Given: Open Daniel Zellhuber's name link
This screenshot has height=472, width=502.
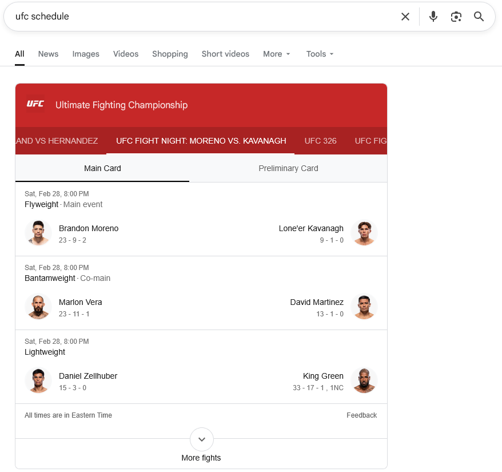Looking at the screenshot, I should [88, 376].
